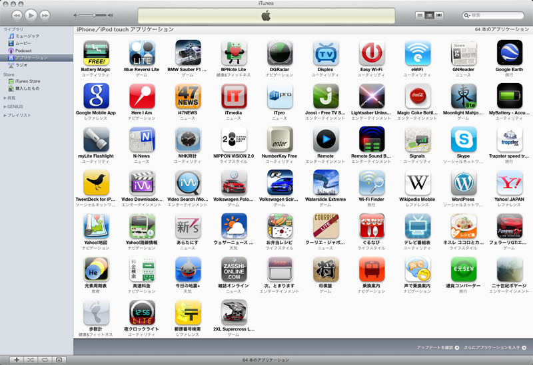
Task: Select the Magic Coke Bottle app icon
Action: click(x=418, y=96)
